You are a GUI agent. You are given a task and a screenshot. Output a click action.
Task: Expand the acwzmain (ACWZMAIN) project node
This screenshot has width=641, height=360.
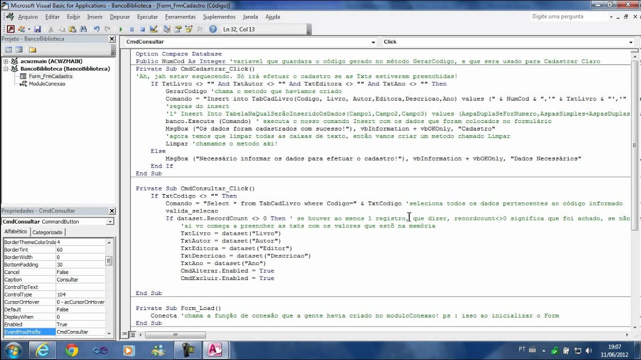[6, 61]
